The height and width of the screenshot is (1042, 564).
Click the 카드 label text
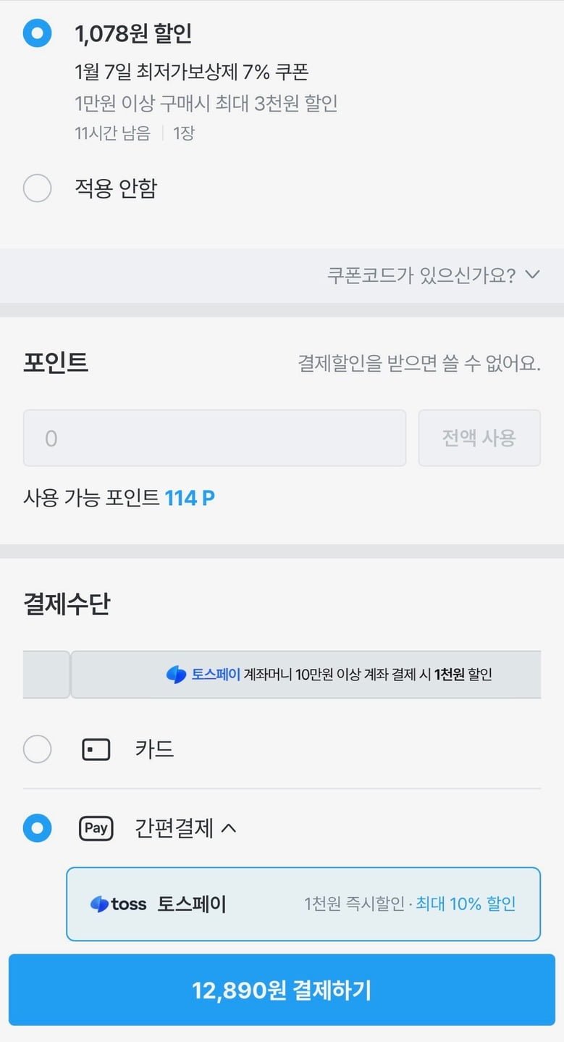coord(154,749)
